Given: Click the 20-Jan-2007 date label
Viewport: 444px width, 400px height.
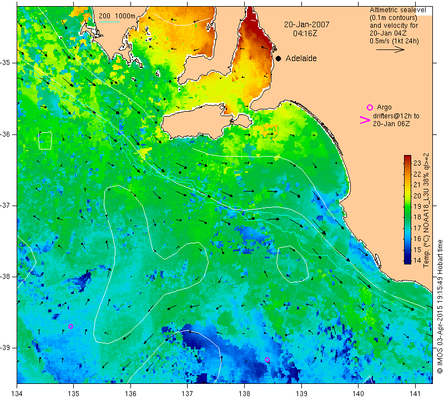Looking at the screenshot, I should point(307,24).
